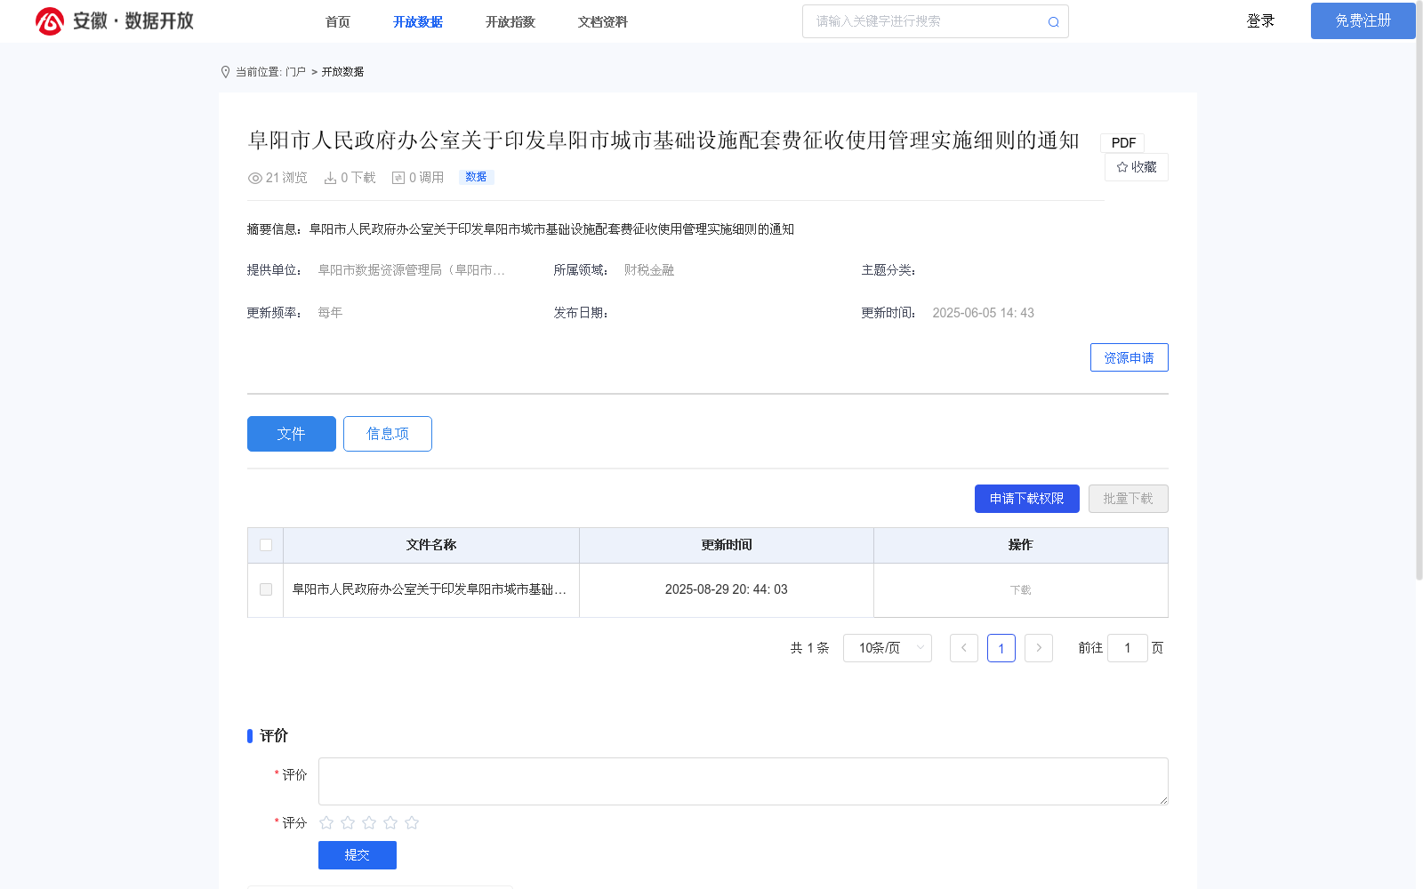The image size is (1423, 889).
Task: Click the file name 阜阳市人民政府办公室关于印发… cell
Action: [430, 589]
